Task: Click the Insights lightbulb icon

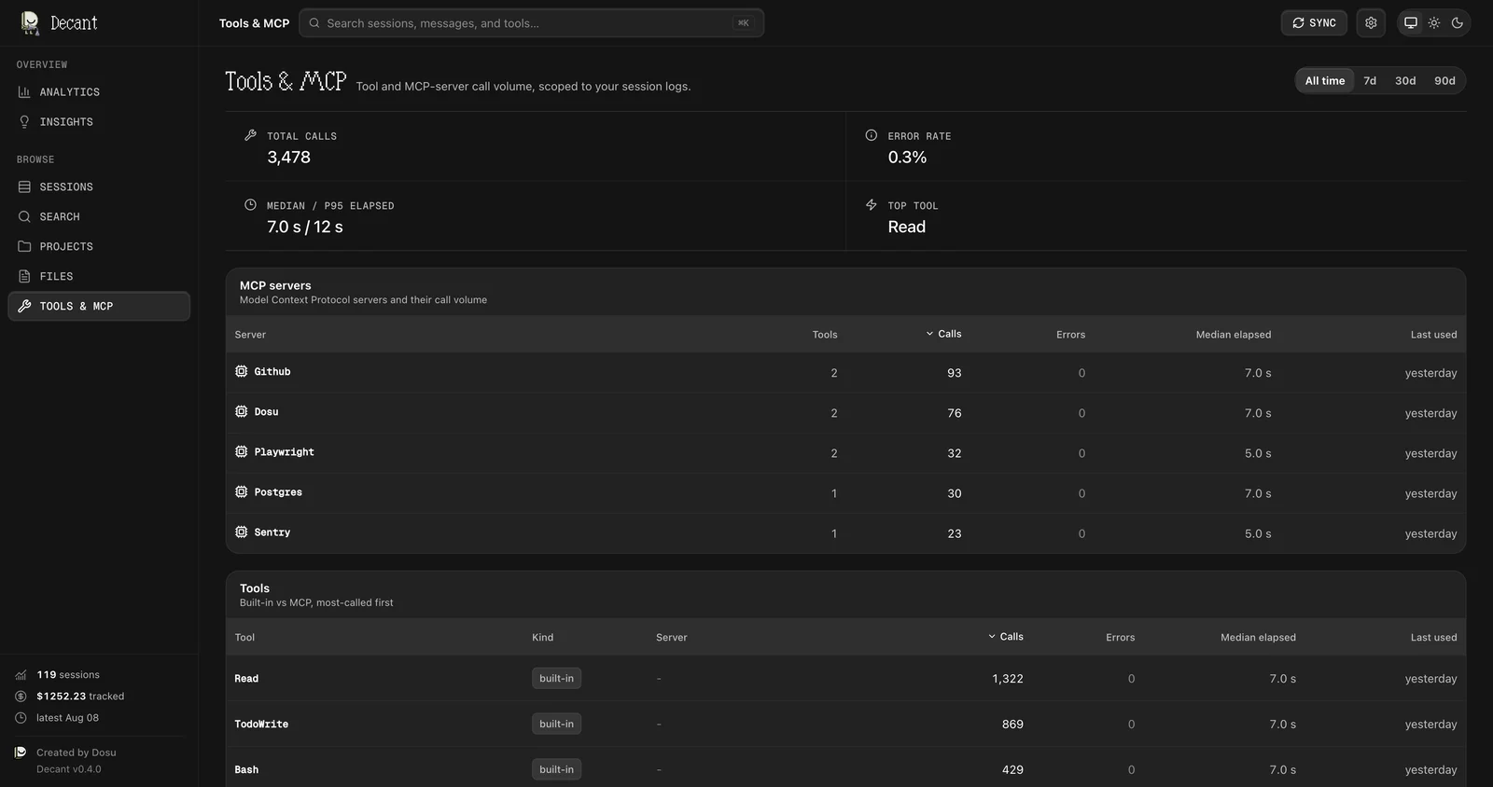Action: coord(24,122)
